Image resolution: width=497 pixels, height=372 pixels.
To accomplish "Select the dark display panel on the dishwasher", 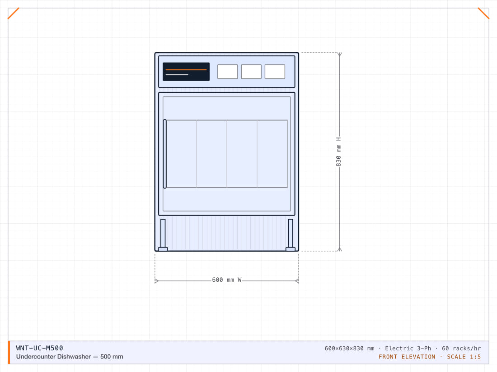I will click(x=186, y=72).
